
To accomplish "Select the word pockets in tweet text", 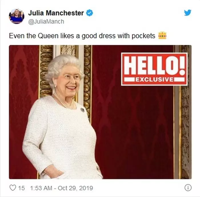I will (143, 36).
